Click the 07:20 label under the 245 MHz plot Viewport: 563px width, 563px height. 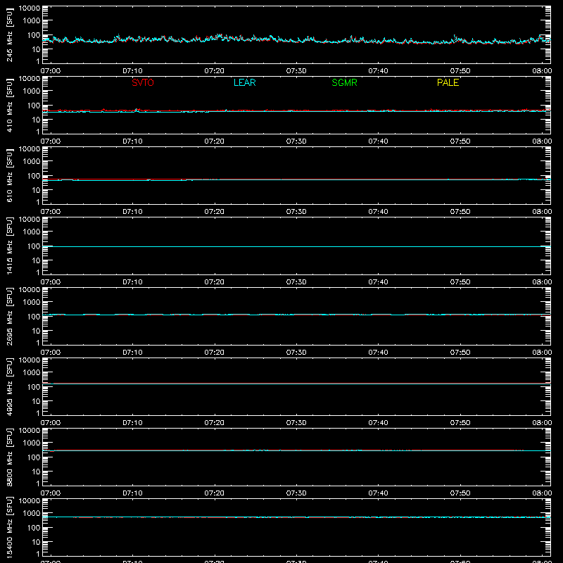(215, 71)
